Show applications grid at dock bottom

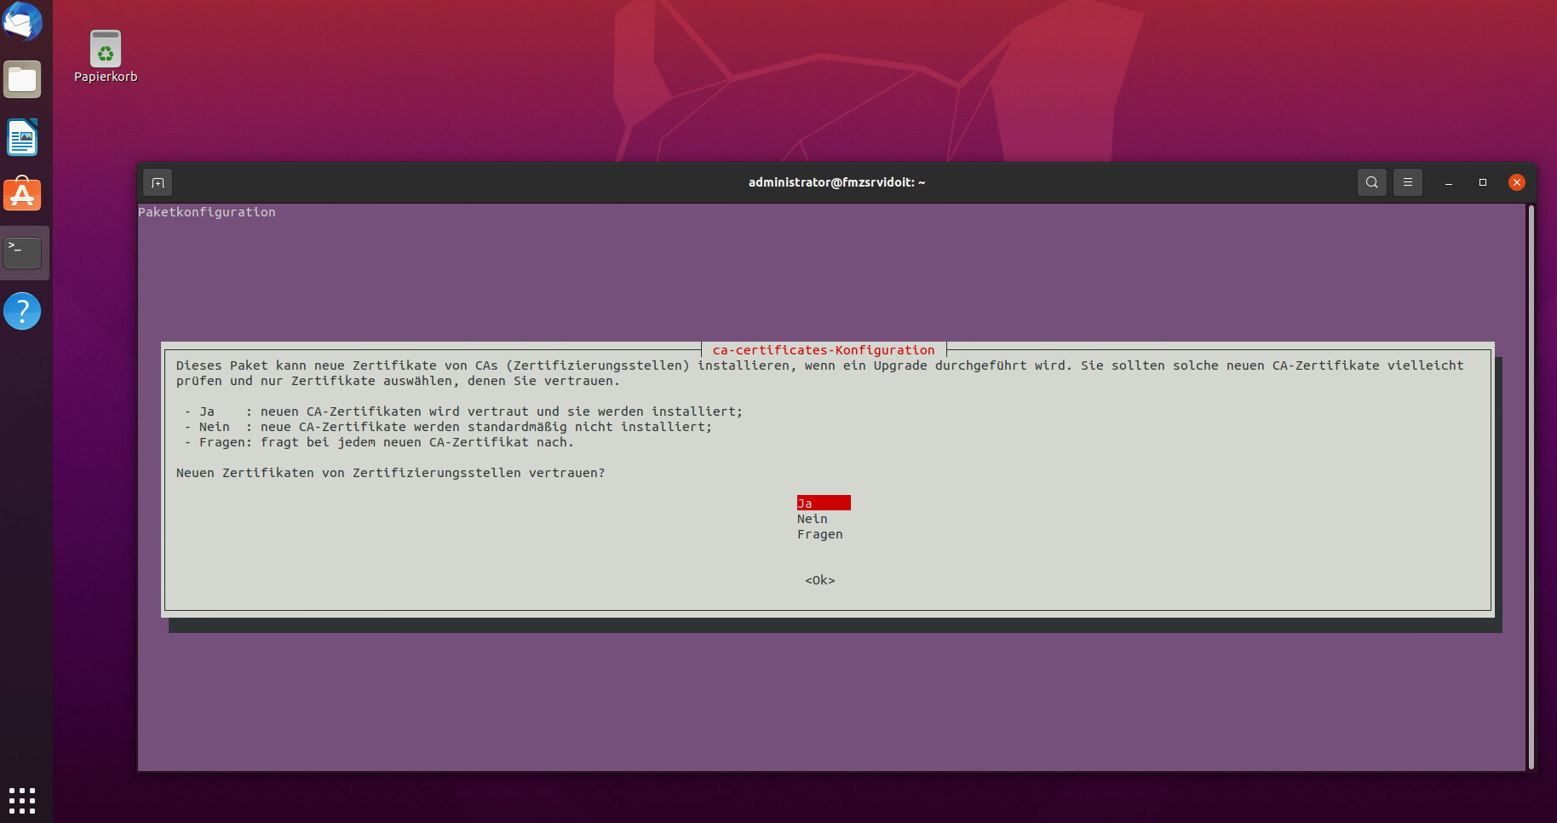(x=22, y=801)
